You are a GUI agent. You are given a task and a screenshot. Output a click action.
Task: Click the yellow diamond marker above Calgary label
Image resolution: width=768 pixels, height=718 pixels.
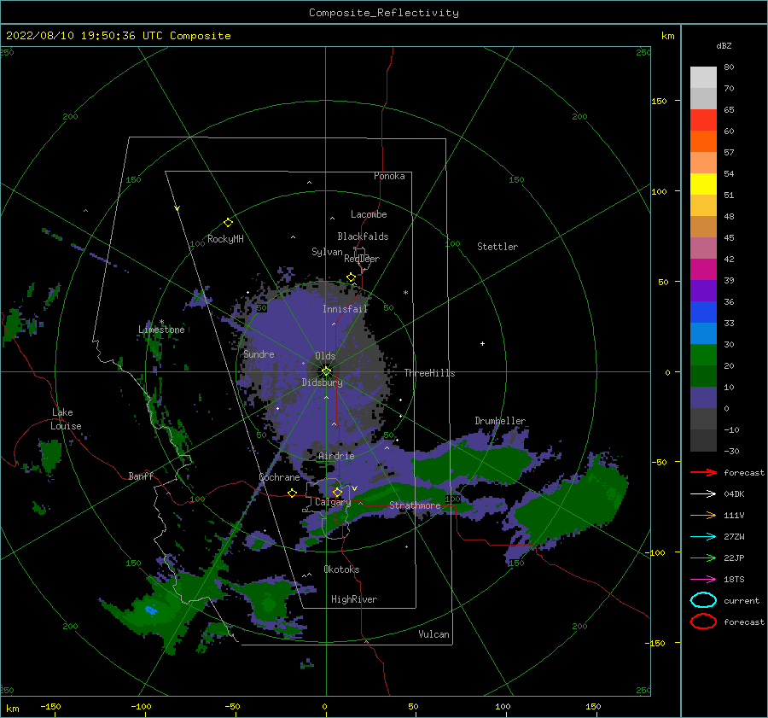point(337,492)
